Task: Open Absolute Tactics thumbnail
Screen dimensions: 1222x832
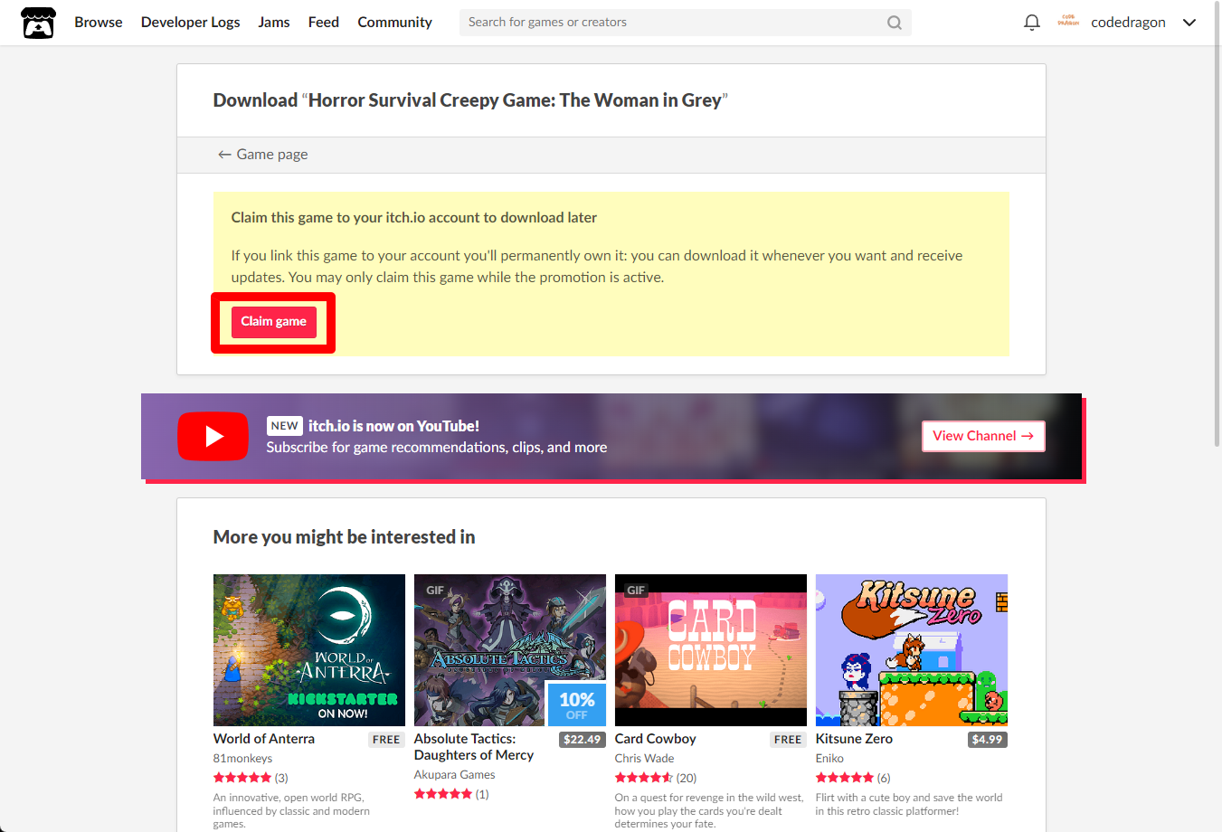Action: point(510,650)
